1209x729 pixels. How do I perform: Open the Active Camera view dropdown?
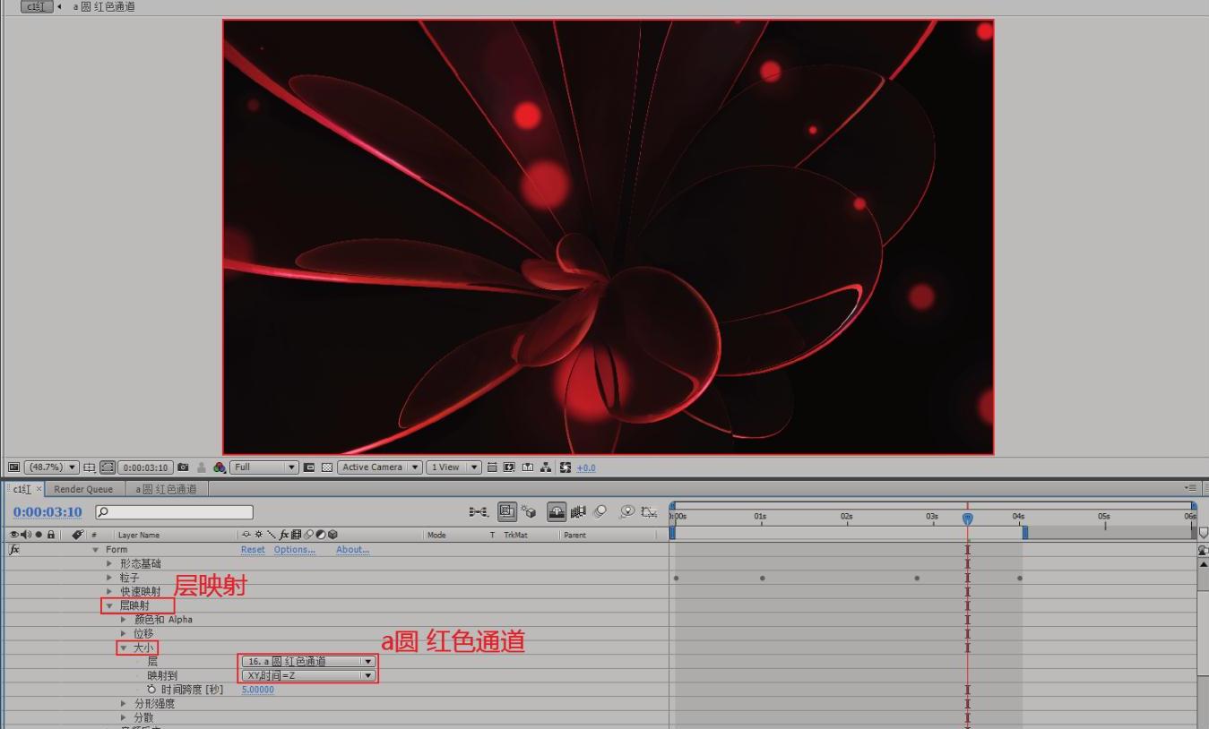[x=380, y=467]
